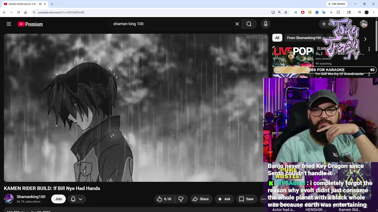Start voice search with microphone
This screenshot has height=212, width=378.
click(266, 24)
